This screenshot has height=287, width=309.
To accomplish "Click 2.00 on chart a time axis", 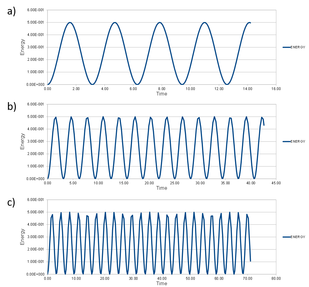I will (76, 89).
